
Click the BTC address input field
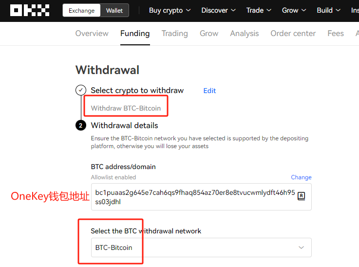(201, 197)
